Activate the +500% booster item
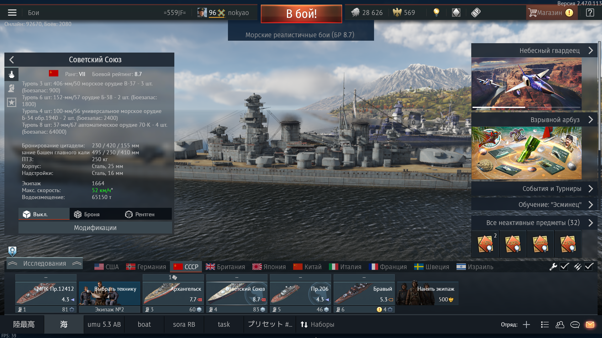This screenshot has height=338, width=602. coord(541,244)
